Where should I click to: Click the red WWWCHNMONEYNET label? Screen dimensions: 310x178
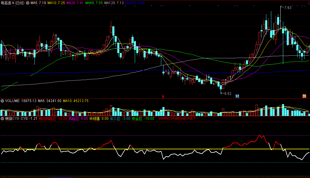(178, 119)
